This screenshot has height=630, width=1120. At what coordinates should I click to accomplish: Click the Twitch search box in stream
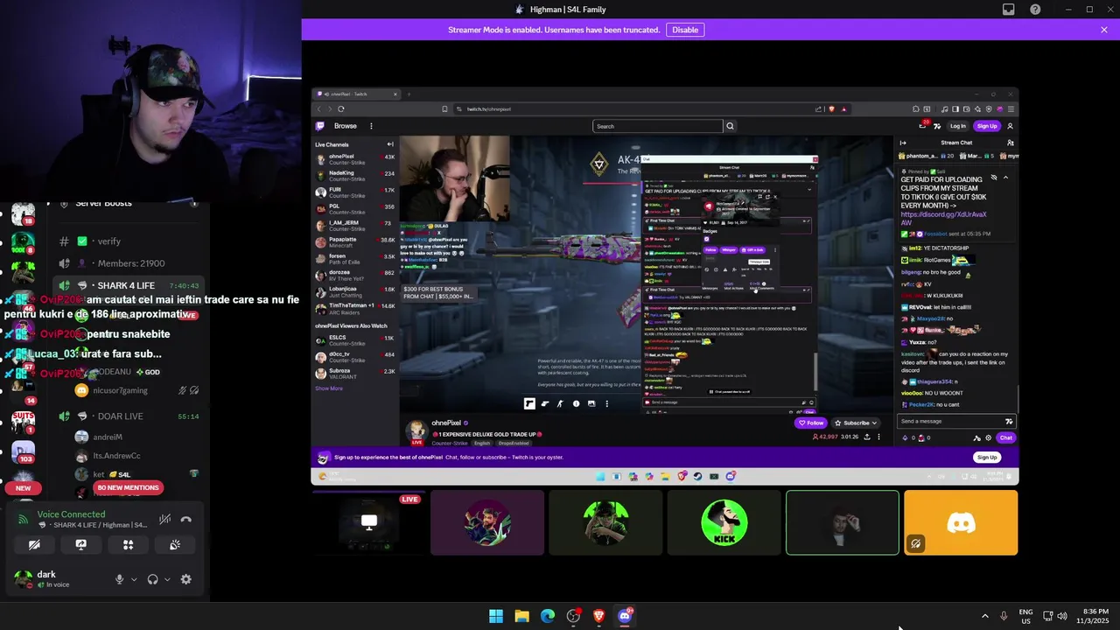pos(658,126)
